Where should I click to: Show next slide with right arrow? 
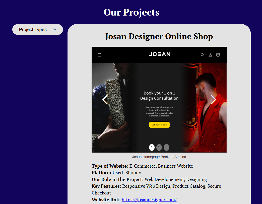[x=213, y=100]
